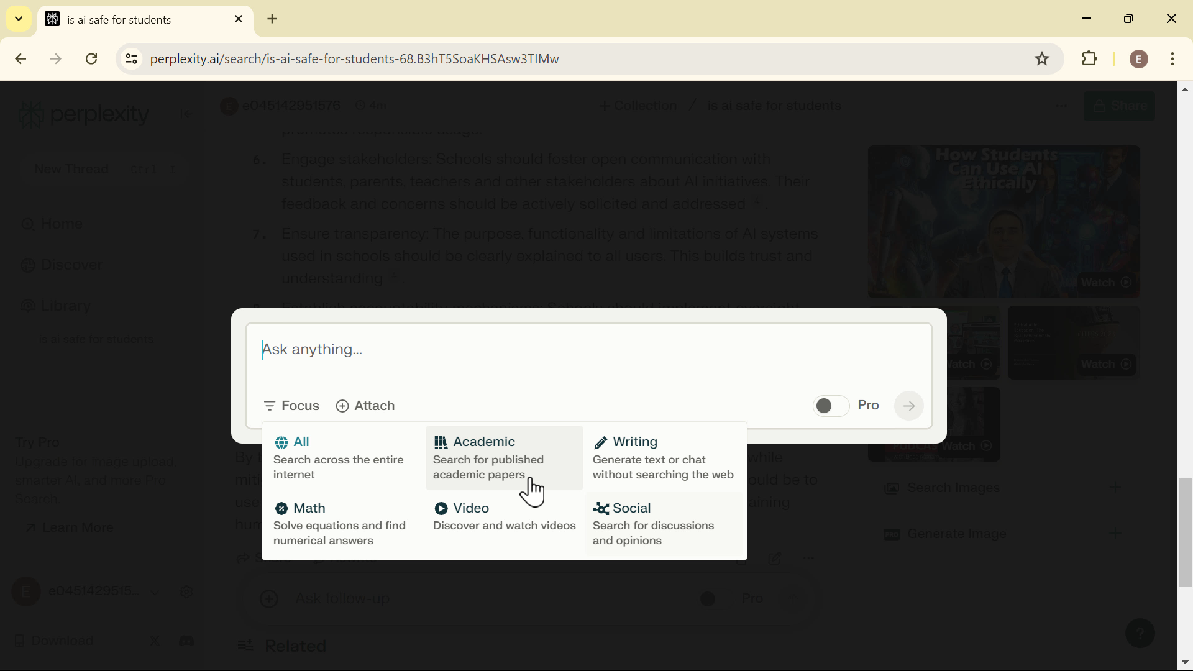Select the Academic focus option
Viewport: 1193px width, 671px height.
click(x=504, y=458)
